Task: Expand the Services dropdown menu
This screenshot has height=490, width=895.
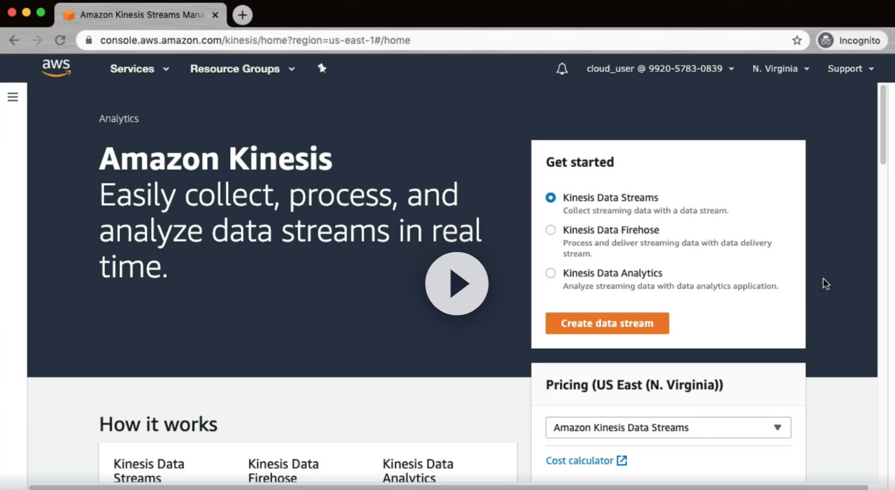Action: point(139,69)
